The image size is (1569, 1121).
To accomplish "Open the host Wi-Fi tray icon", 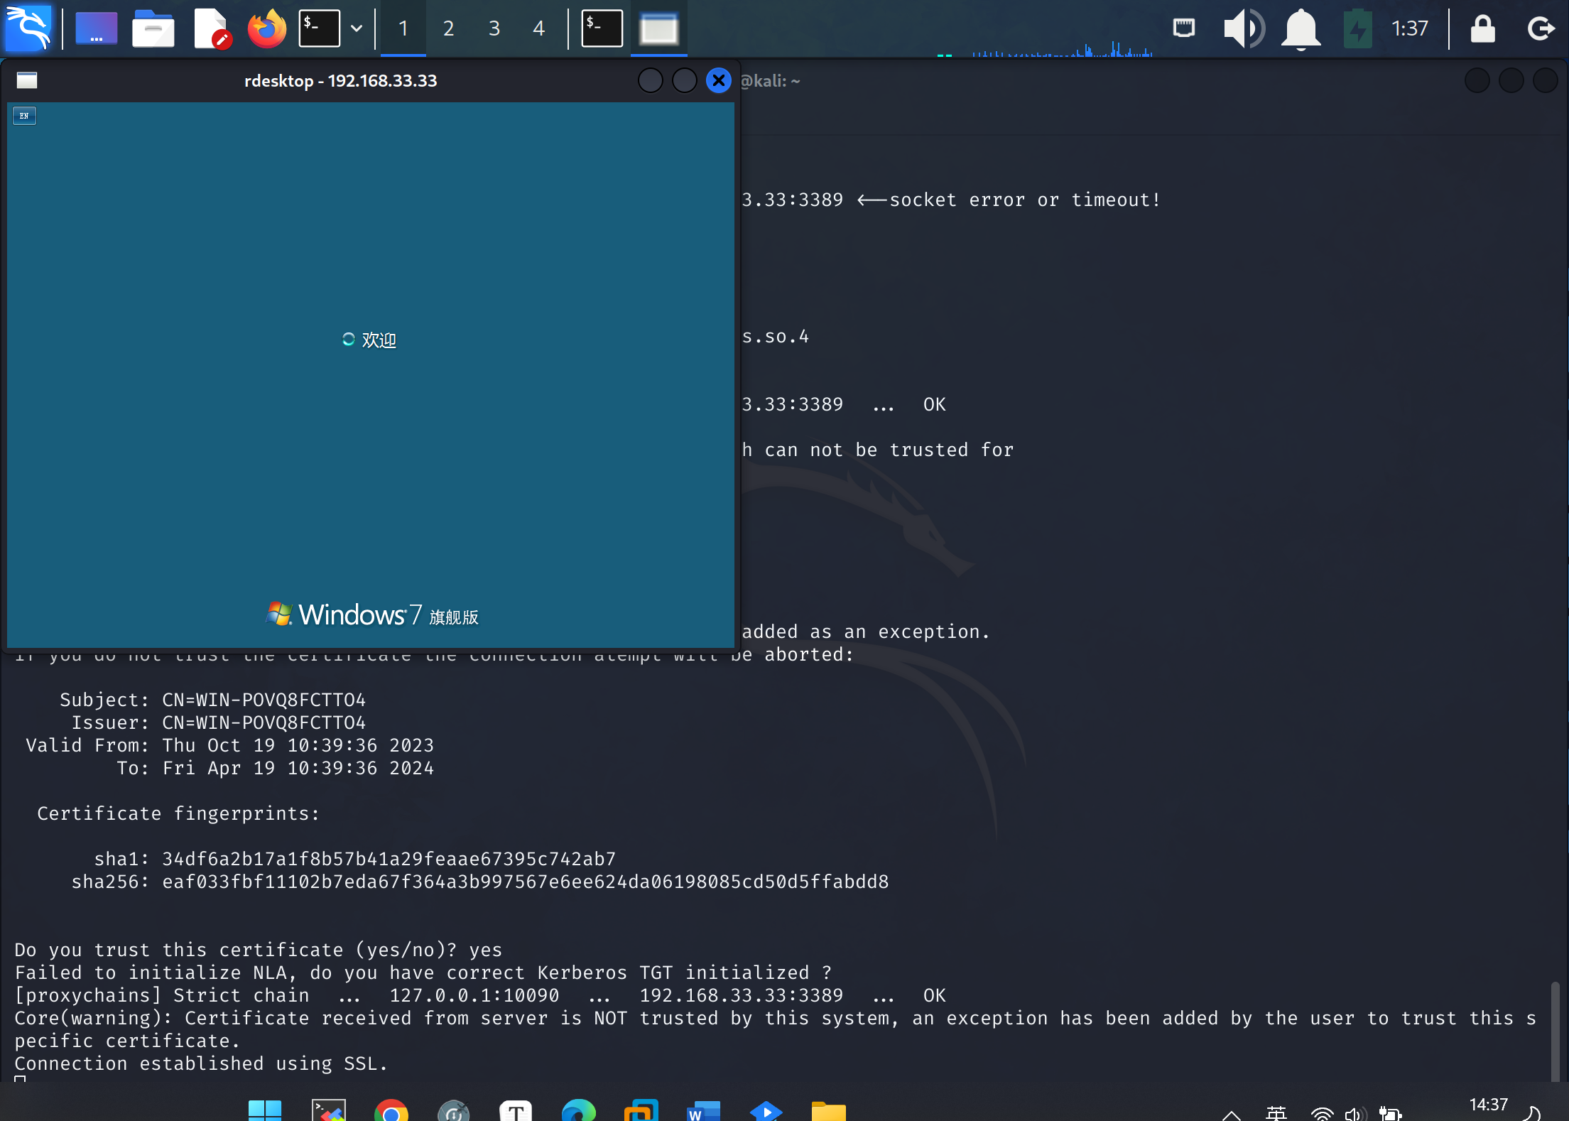I will [x=1322, y=1114].
